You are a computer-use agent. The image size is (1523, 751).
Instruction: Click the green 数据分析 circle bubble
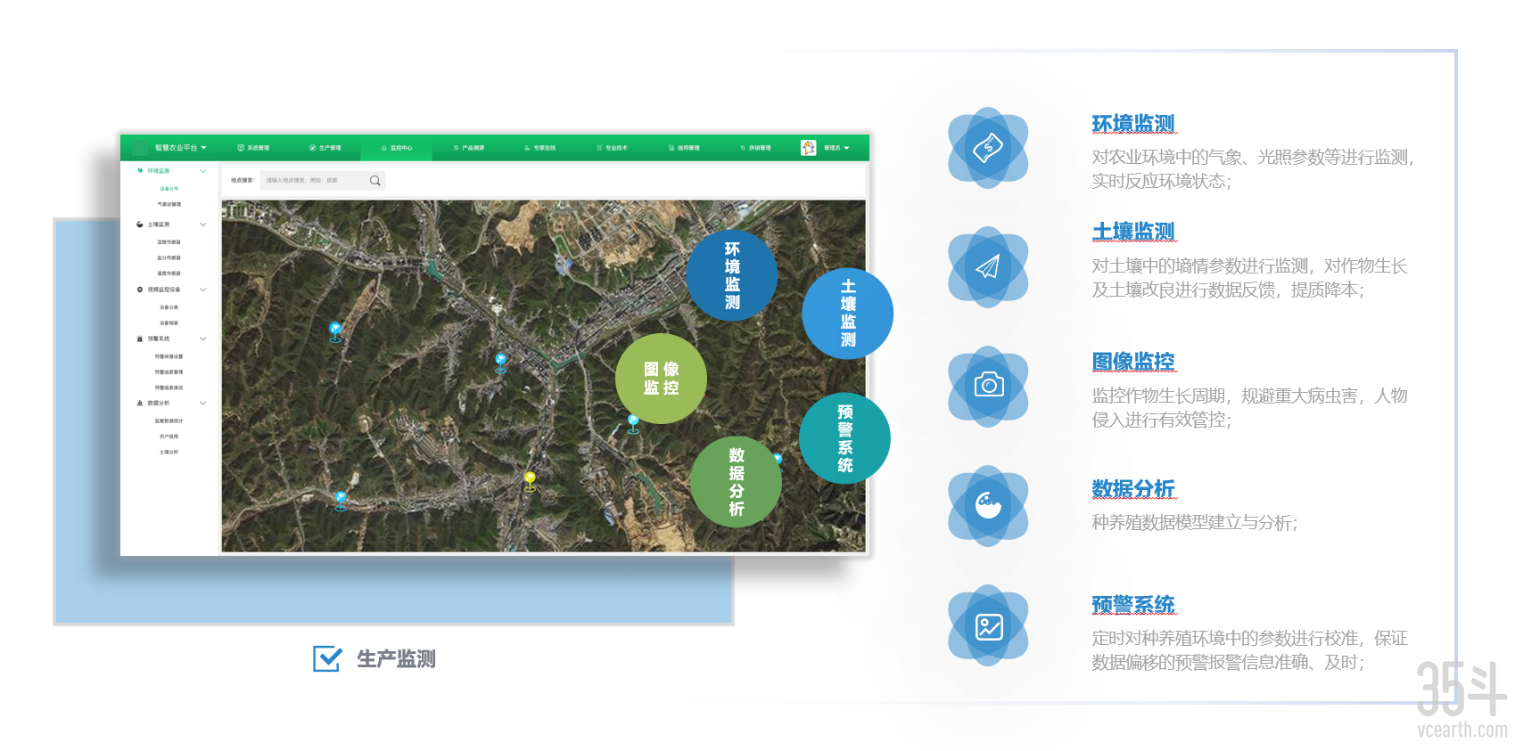pos(737,482)
